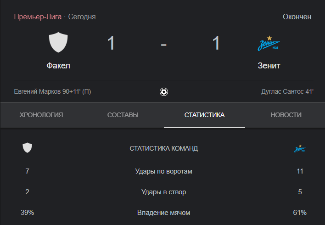
Task: Click the Зенит team logo in header
Action: click(x=269, y=44)
